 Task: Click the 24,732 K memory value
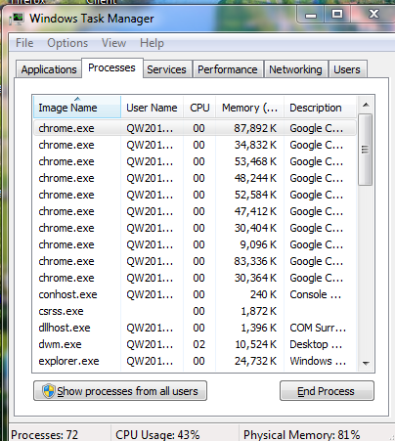click(256, 361)
